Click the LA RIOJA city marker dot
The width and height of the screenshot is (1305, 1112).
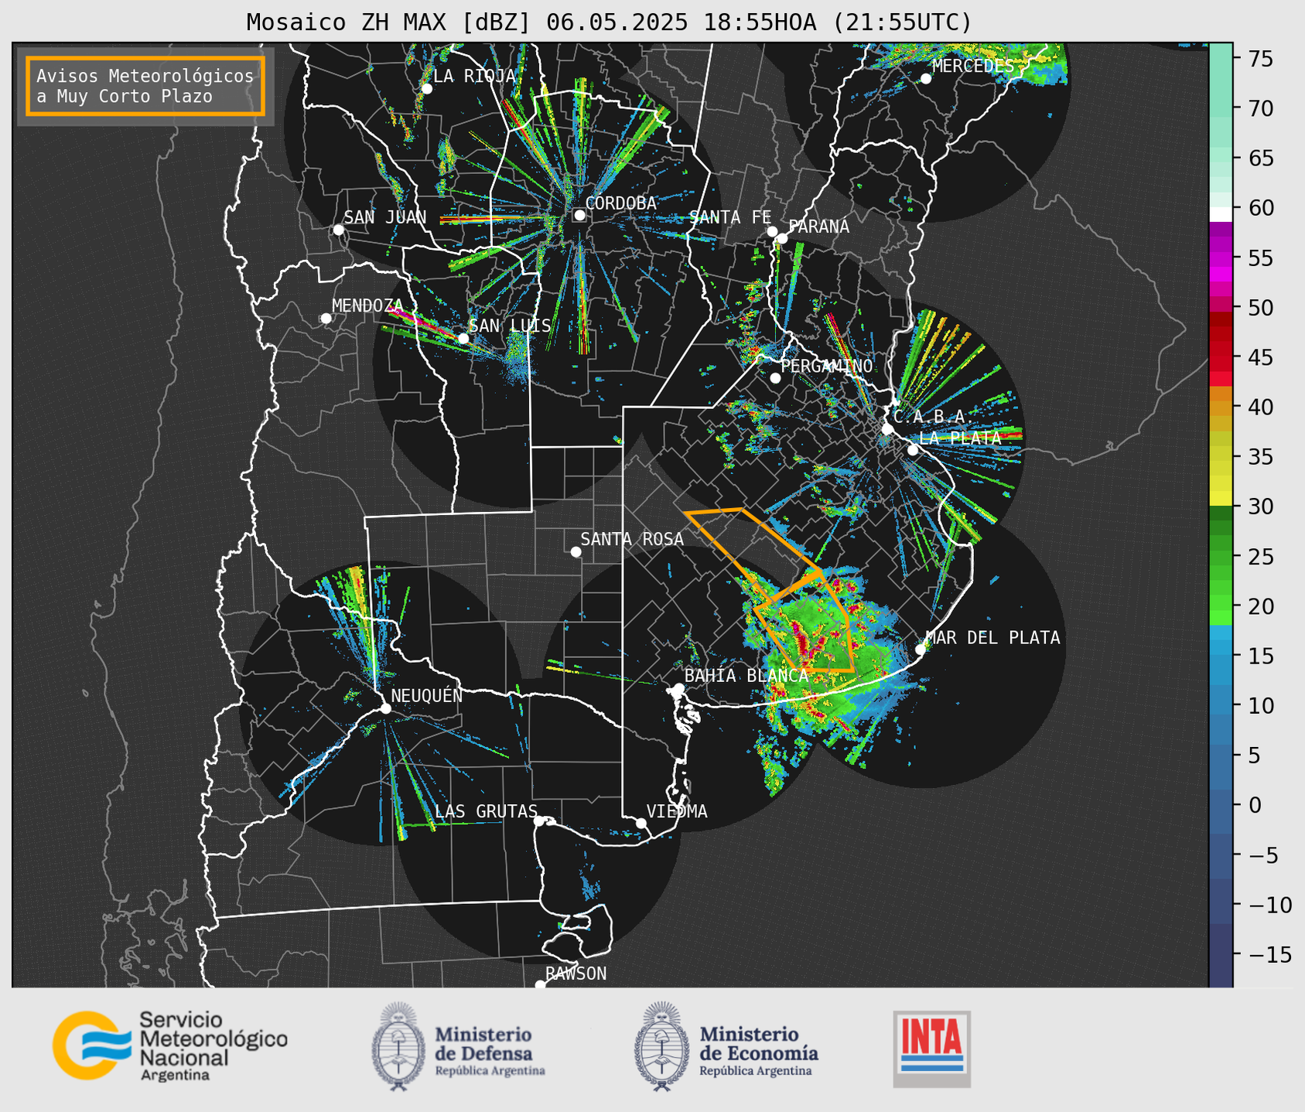pyautogui.click(x=427, y=89)
